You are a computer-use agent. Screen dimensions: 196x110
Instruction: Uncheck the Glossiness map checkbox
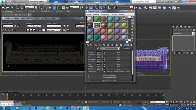(x=105, y=55)
